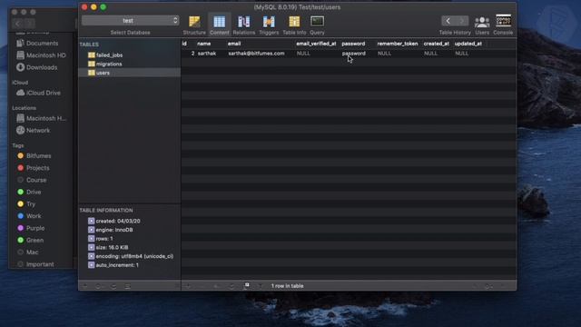Image resolution: width=581 pixels, height=327 pixels.
Task: Select the Purple tag in Finder
Action: (x=31, y=228)
